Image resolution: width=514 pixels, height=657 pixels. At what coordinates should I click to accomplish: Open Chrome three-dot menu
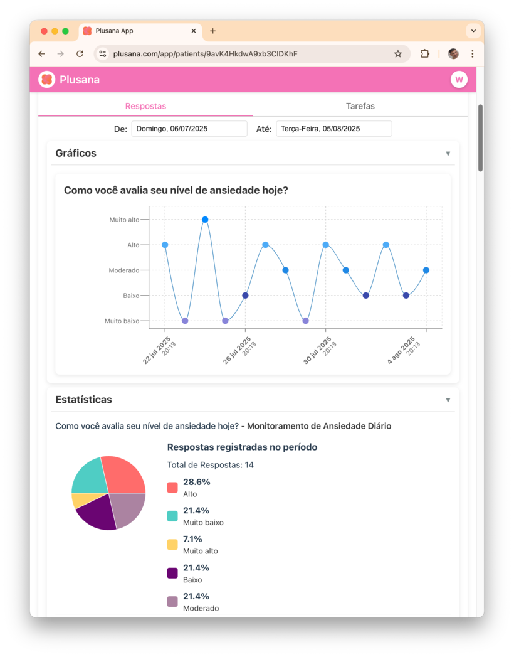click(x=473, y=54)
